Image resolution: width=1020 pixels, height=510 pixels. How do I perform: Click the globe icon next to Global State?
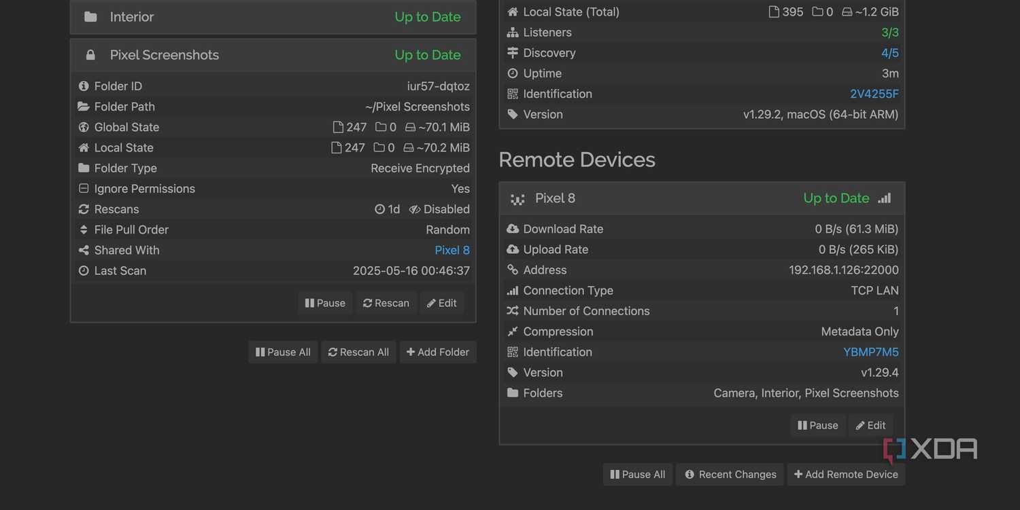pos(84,127)
